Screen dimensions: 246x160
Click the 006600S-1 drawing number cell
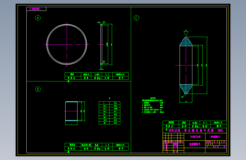coord(216,137)
